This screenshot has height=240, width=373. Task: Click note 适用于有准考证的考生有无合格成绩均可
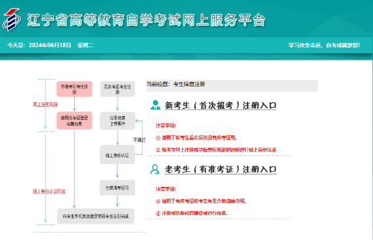[x=201, y=201]
